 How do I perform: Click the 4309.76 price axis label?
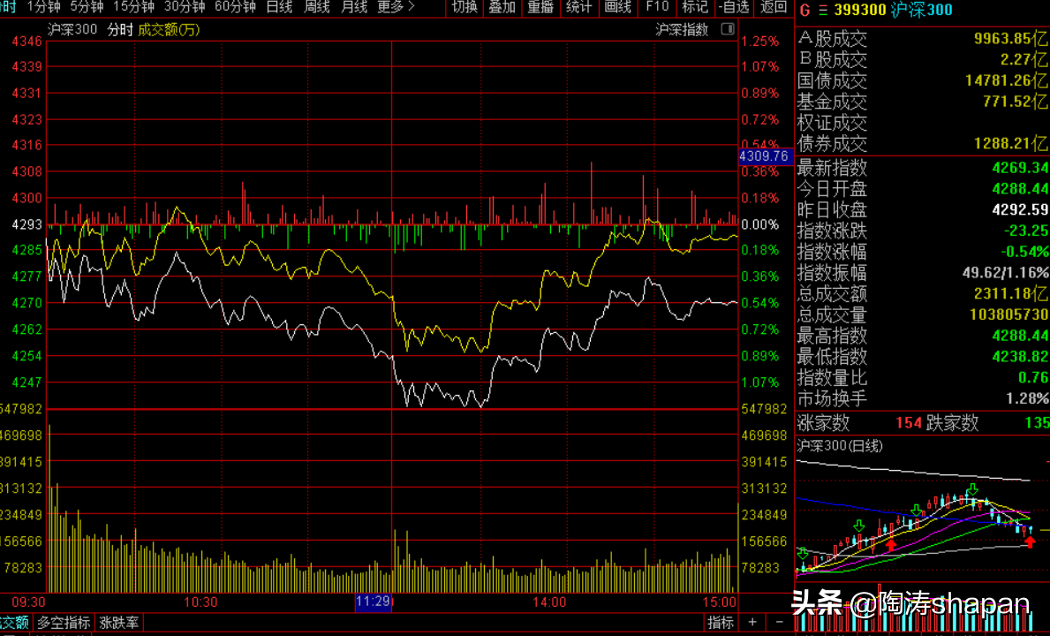[x=766, y=156]
